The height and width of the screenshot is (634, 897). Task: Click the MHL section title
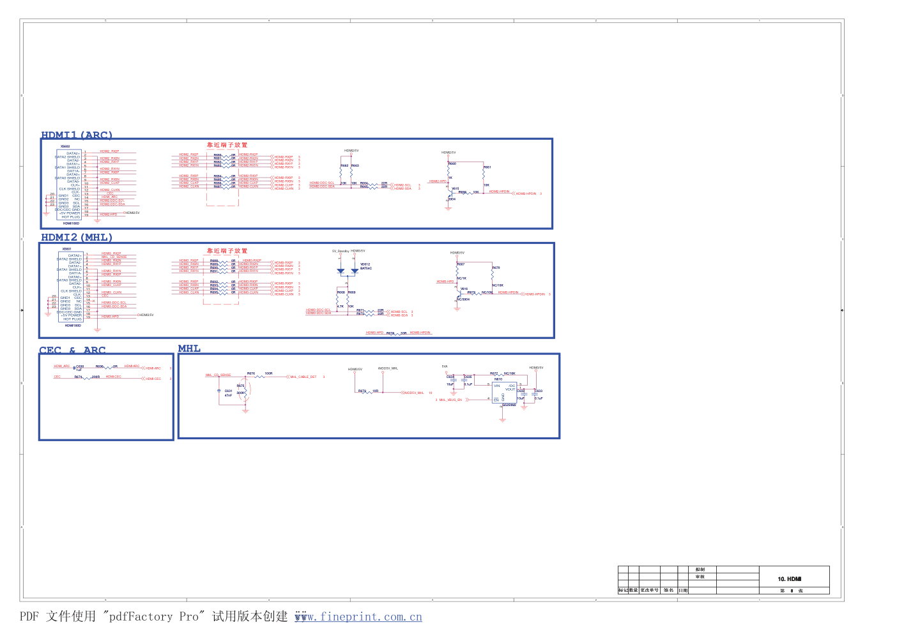[189, 348]
